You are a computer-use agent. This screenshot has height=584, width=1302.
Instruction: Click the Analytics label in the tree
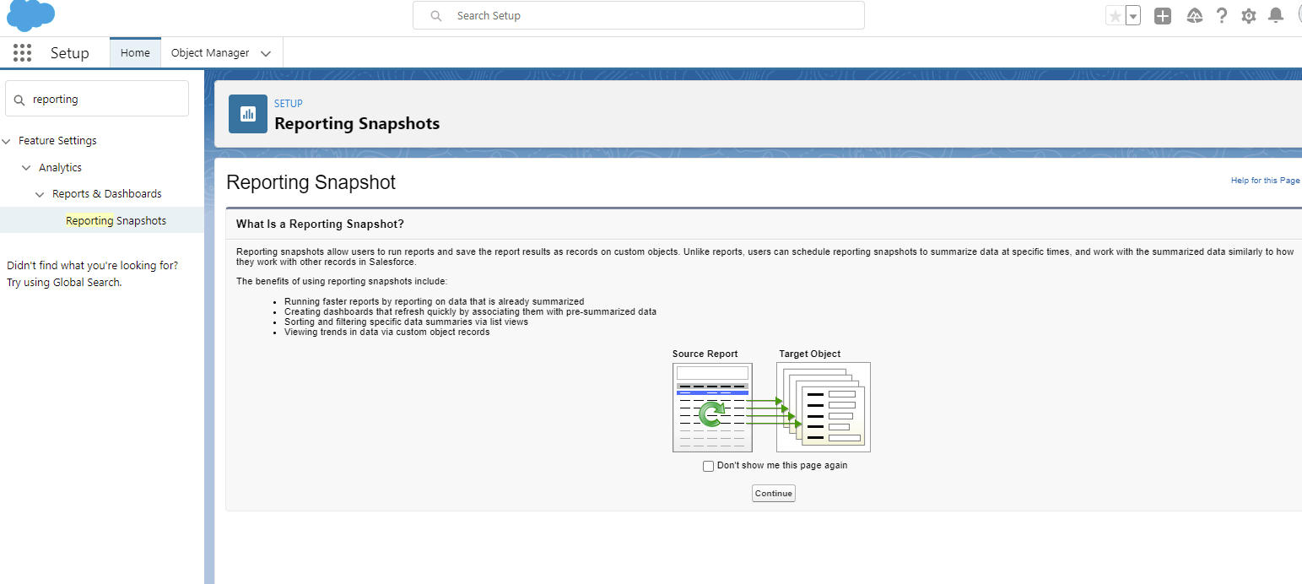pyautogui.click(x=60, y=168)
